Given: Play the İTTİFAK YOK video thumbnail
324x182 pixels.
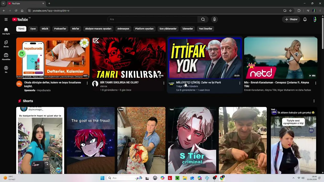Looking at the screenshot, I should coord(205,58).
